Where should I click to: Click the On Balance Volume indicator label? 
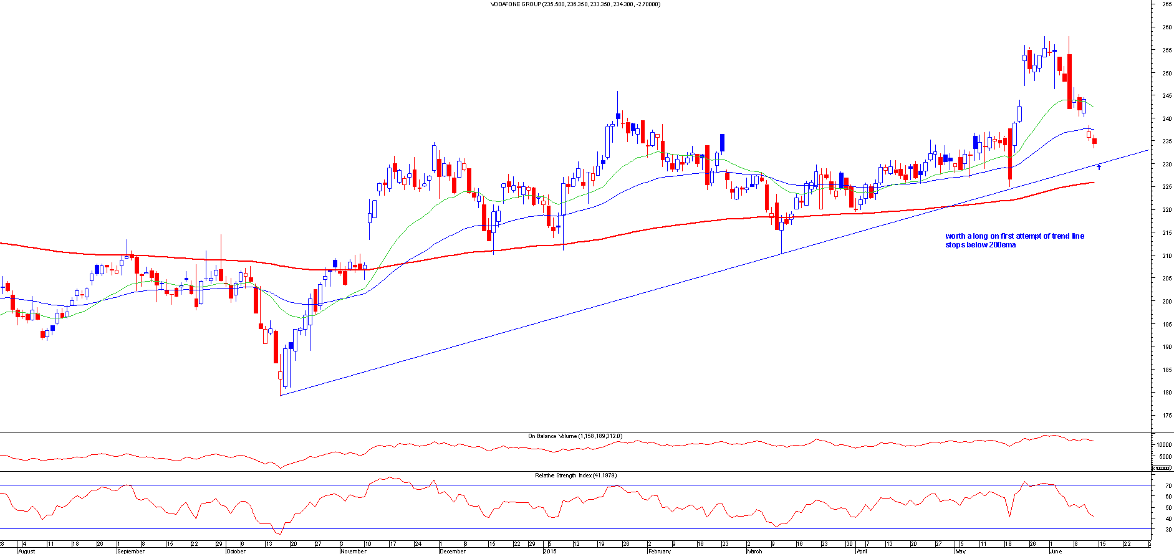click(x=575, y=436)
